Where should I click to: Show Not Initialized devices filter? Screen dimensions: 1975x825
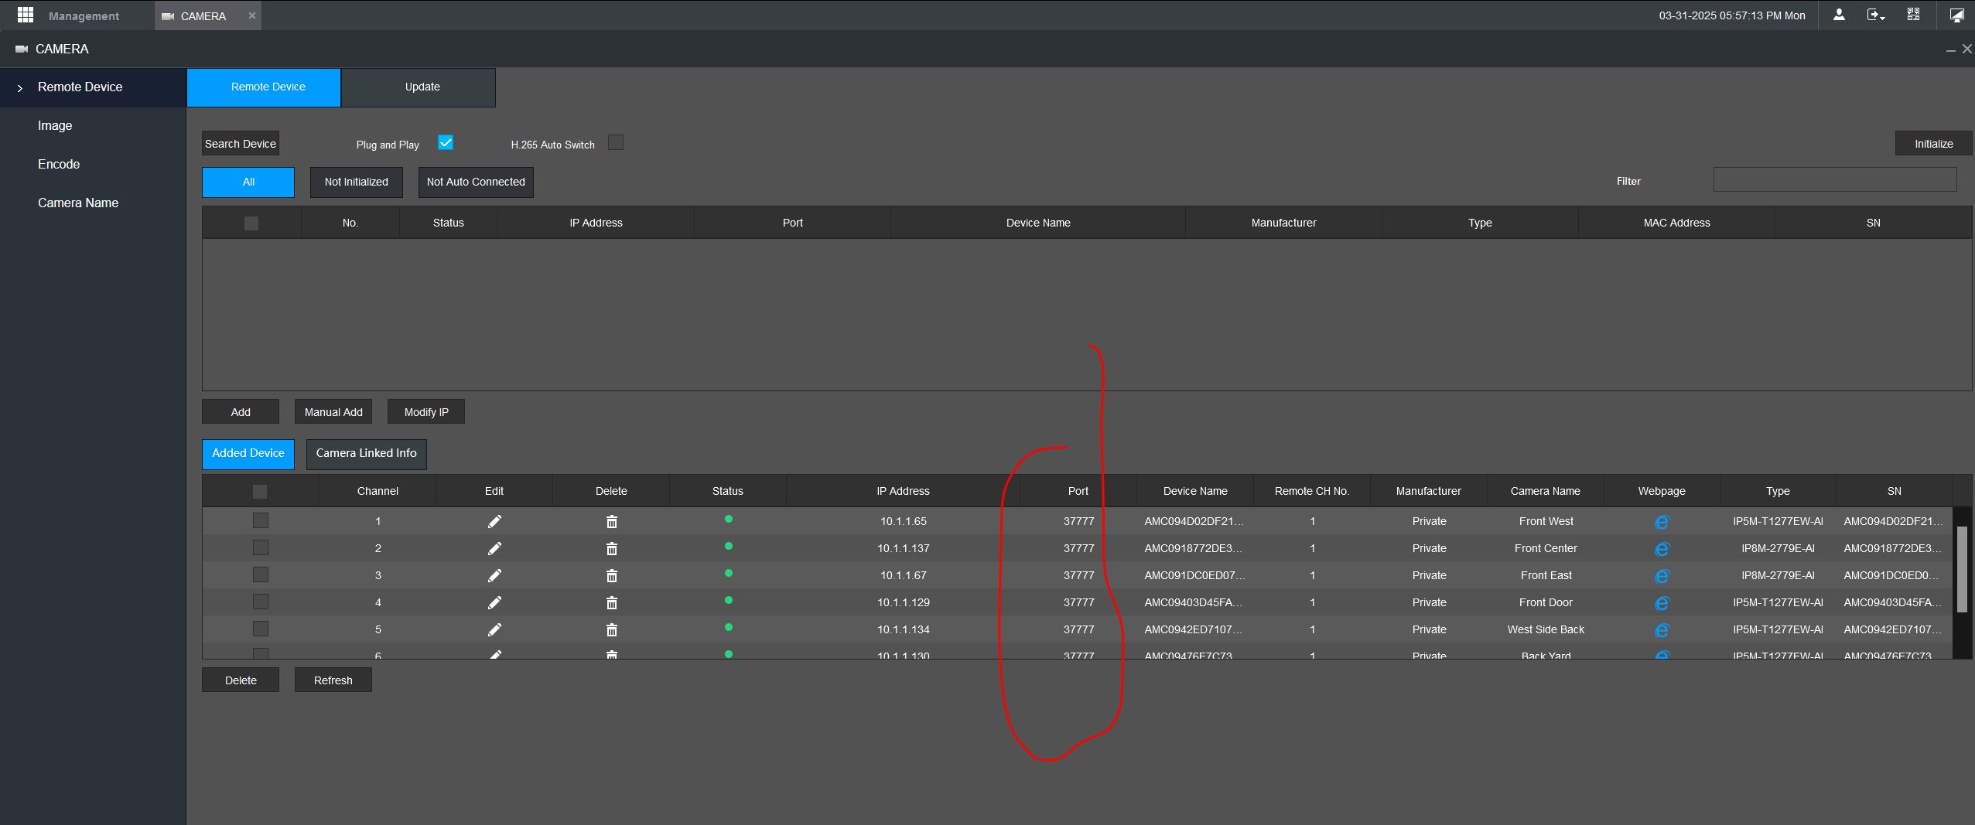tap(357, 182)
